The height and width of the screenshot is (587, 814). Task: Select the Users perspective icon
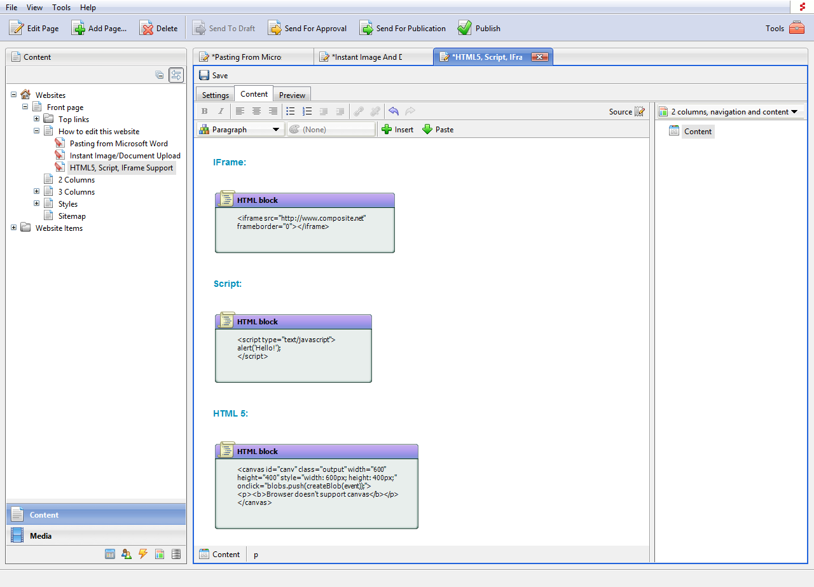point(127,554)
